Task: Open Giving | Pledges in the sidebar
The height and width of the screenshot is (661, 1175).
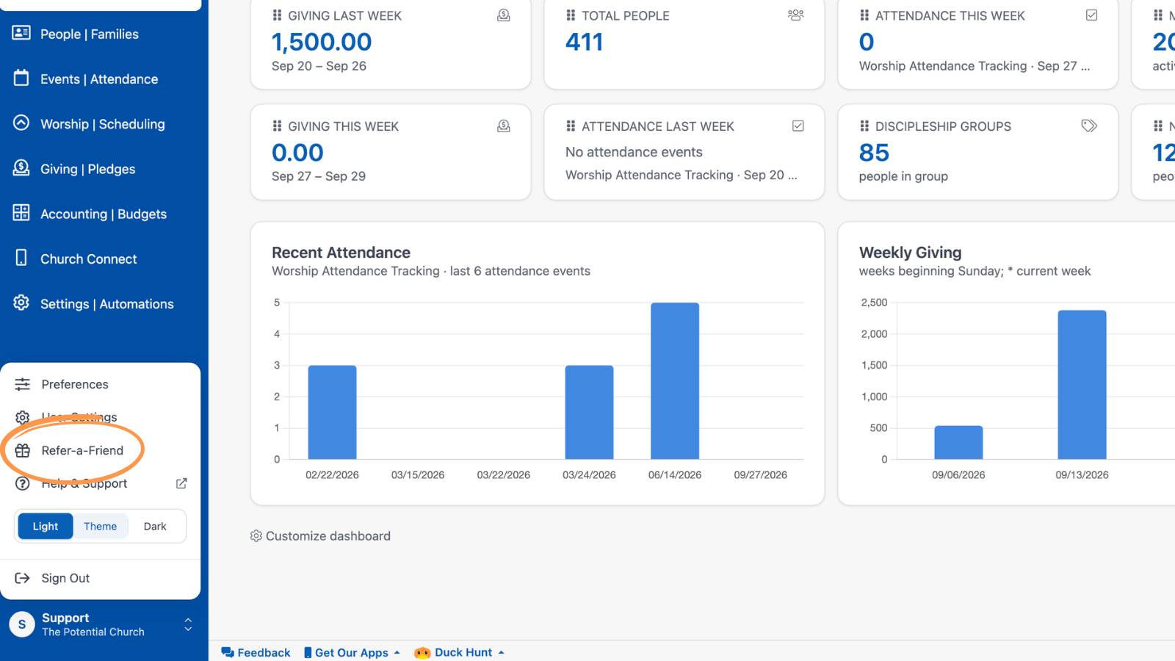Action: tap(87, 169)
